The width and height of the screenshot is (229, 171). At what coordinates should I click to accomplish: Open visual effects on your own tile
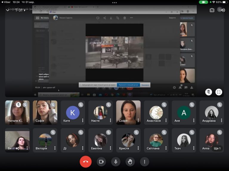click(17, 148)
